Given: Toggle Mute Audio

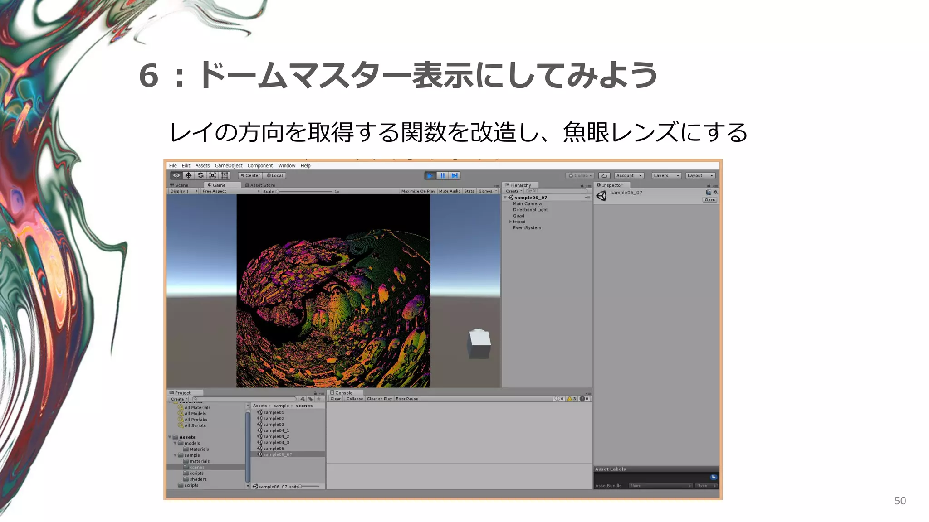Looking at the screenshot, I should 450,191.
